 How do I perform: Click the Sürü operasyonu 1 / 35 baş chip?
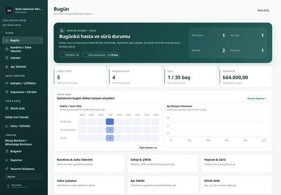101,55
